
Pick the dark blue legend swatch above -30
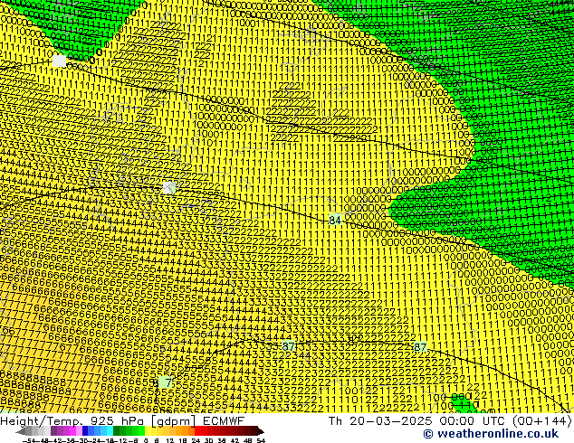click(85, 431)
